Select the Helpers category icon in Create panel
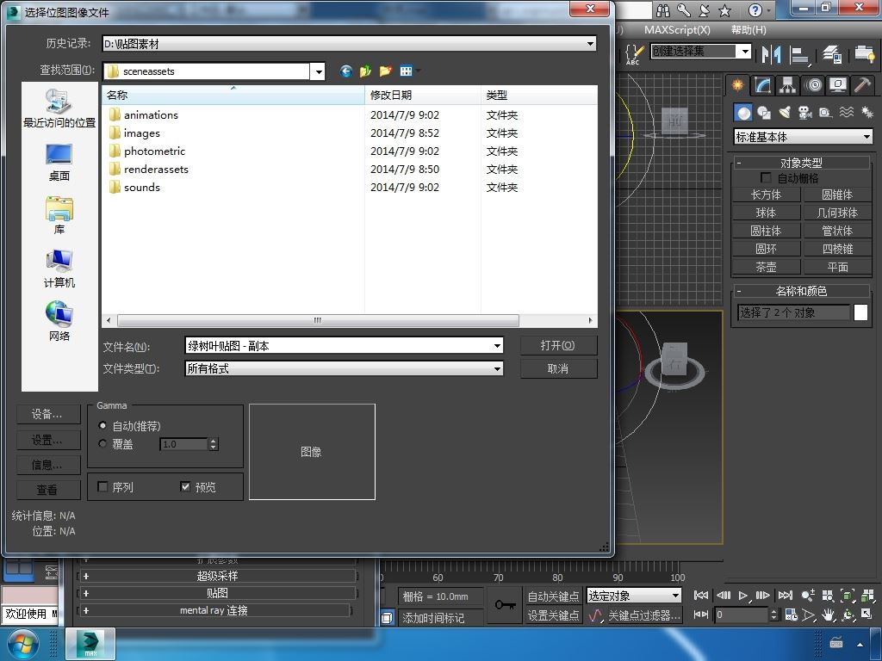Viewport: 882px width, 661px height. pyautogui.click(x=825, y=113)
